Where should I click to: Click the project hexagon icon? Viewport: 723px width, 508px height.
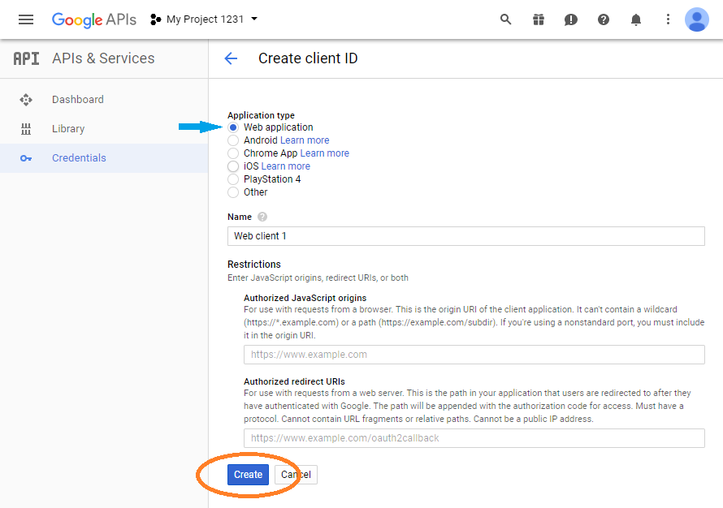pyautogui.click(x=156, y=19)
